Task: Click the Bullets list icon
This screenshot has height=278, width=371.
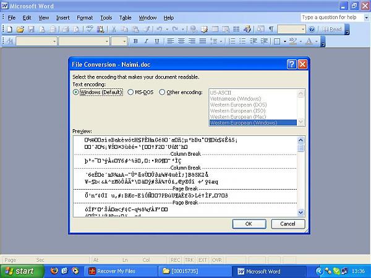Action: click(x=242, y=41)
